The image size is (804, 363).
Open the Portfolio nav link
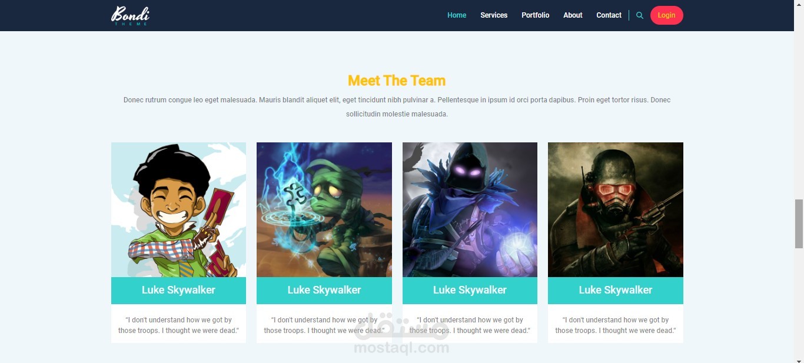click(x=536, y=15)
